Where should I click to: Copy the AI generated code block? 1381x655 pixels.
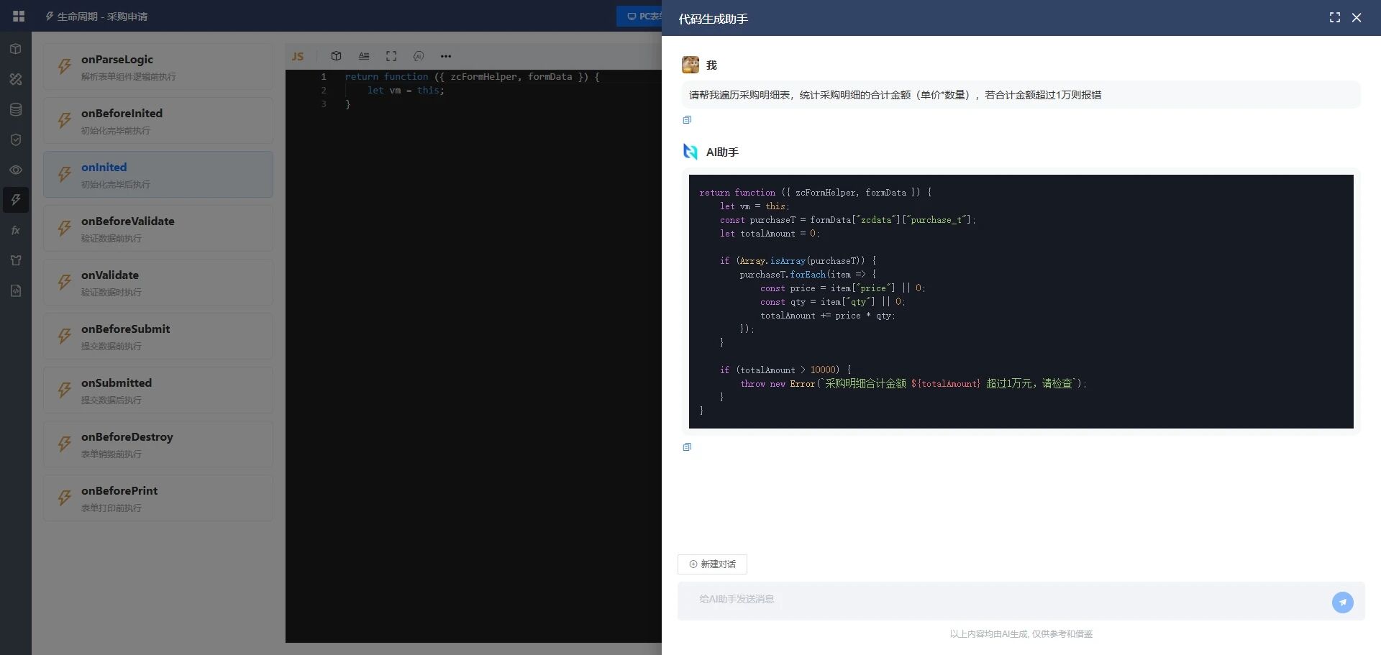point(687,447)
